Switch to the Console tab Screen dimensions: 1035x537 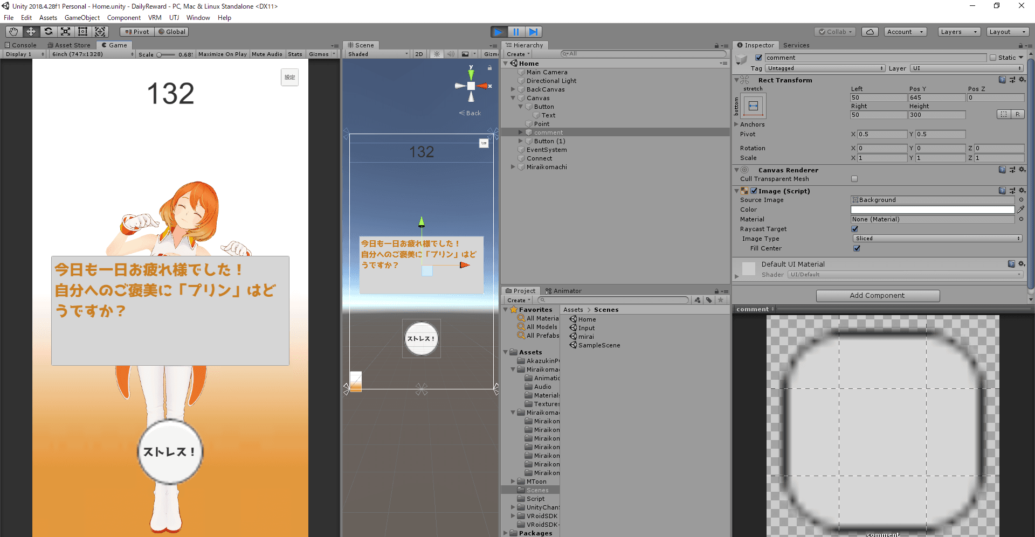pos(21,45)
